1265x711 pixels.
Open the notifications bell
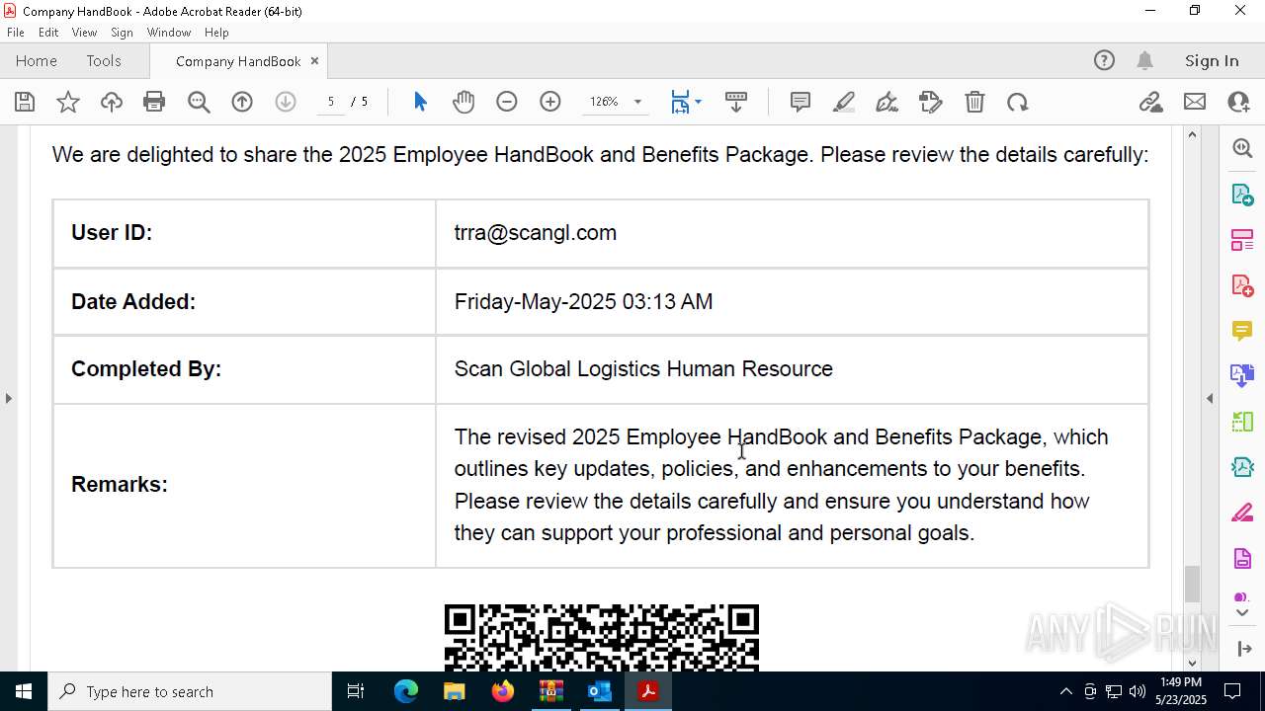pos(1144,61)
